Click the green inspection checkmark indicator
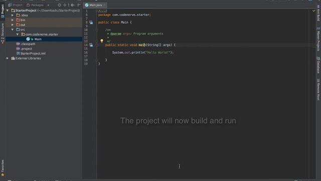This screenshot has width=321, height=181. tap(313, 11)
